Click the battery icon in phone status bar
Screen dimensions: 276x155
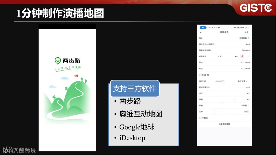247,28
